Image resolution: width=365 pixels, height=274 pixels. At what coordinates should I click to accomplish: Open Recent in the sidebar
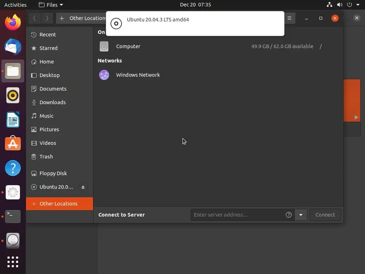pos(60,35)
